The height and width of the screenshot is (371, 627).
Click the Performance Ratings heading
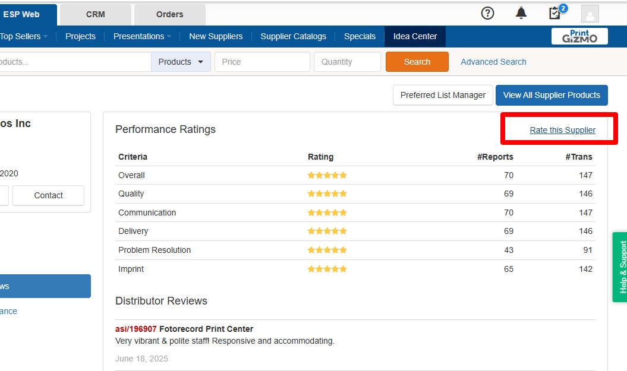(165, 129)
